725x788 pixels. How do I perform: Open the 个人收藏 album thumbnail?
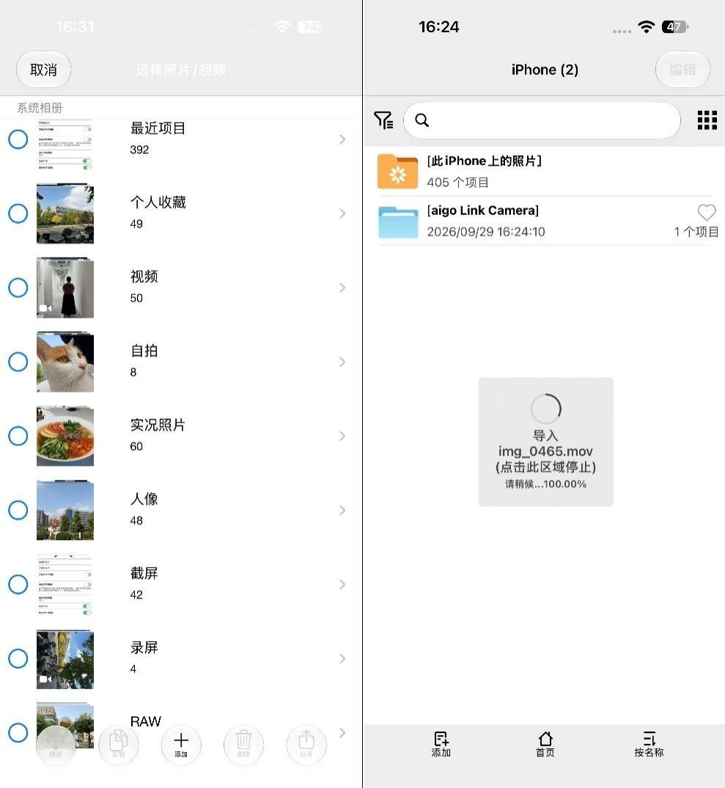point(65,214)
